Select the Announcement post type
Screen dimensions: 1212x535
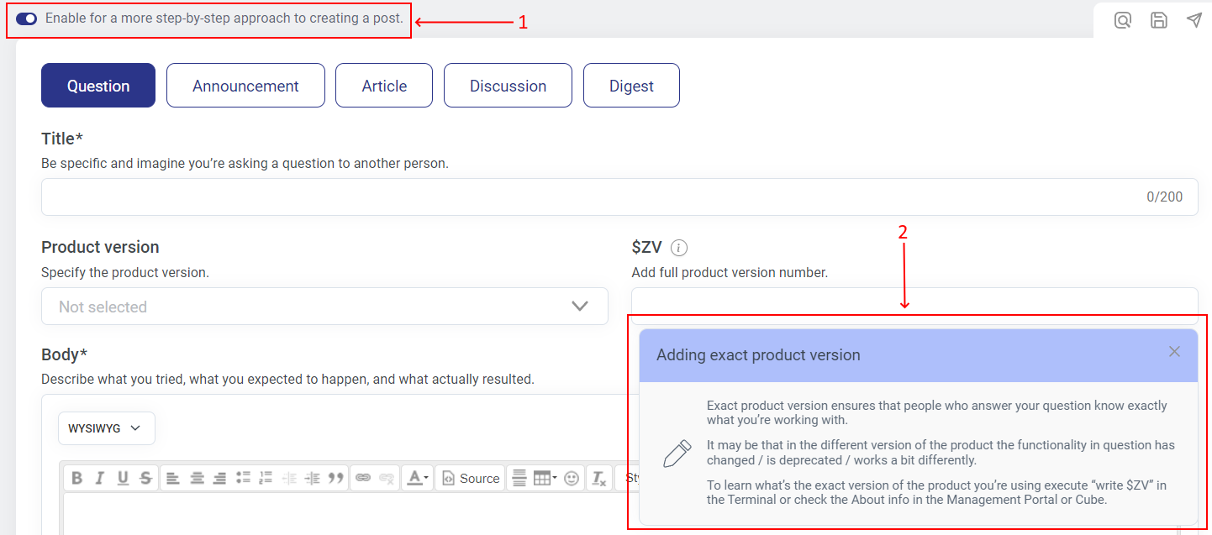tap(245, 86)
